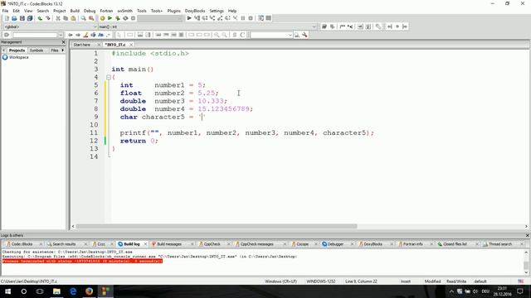
Task: Close the Logs & others panel
Action: click(528, 235)
